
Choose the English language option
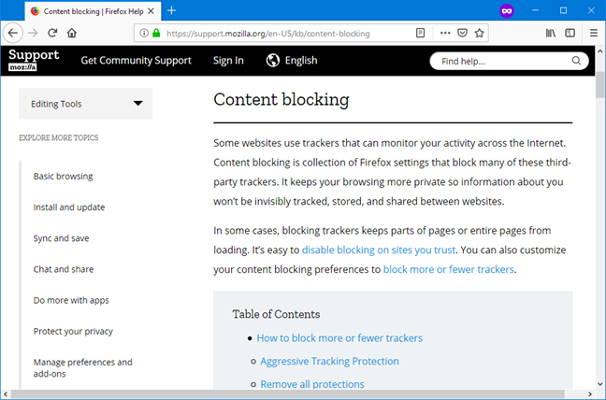coord(301,60)
